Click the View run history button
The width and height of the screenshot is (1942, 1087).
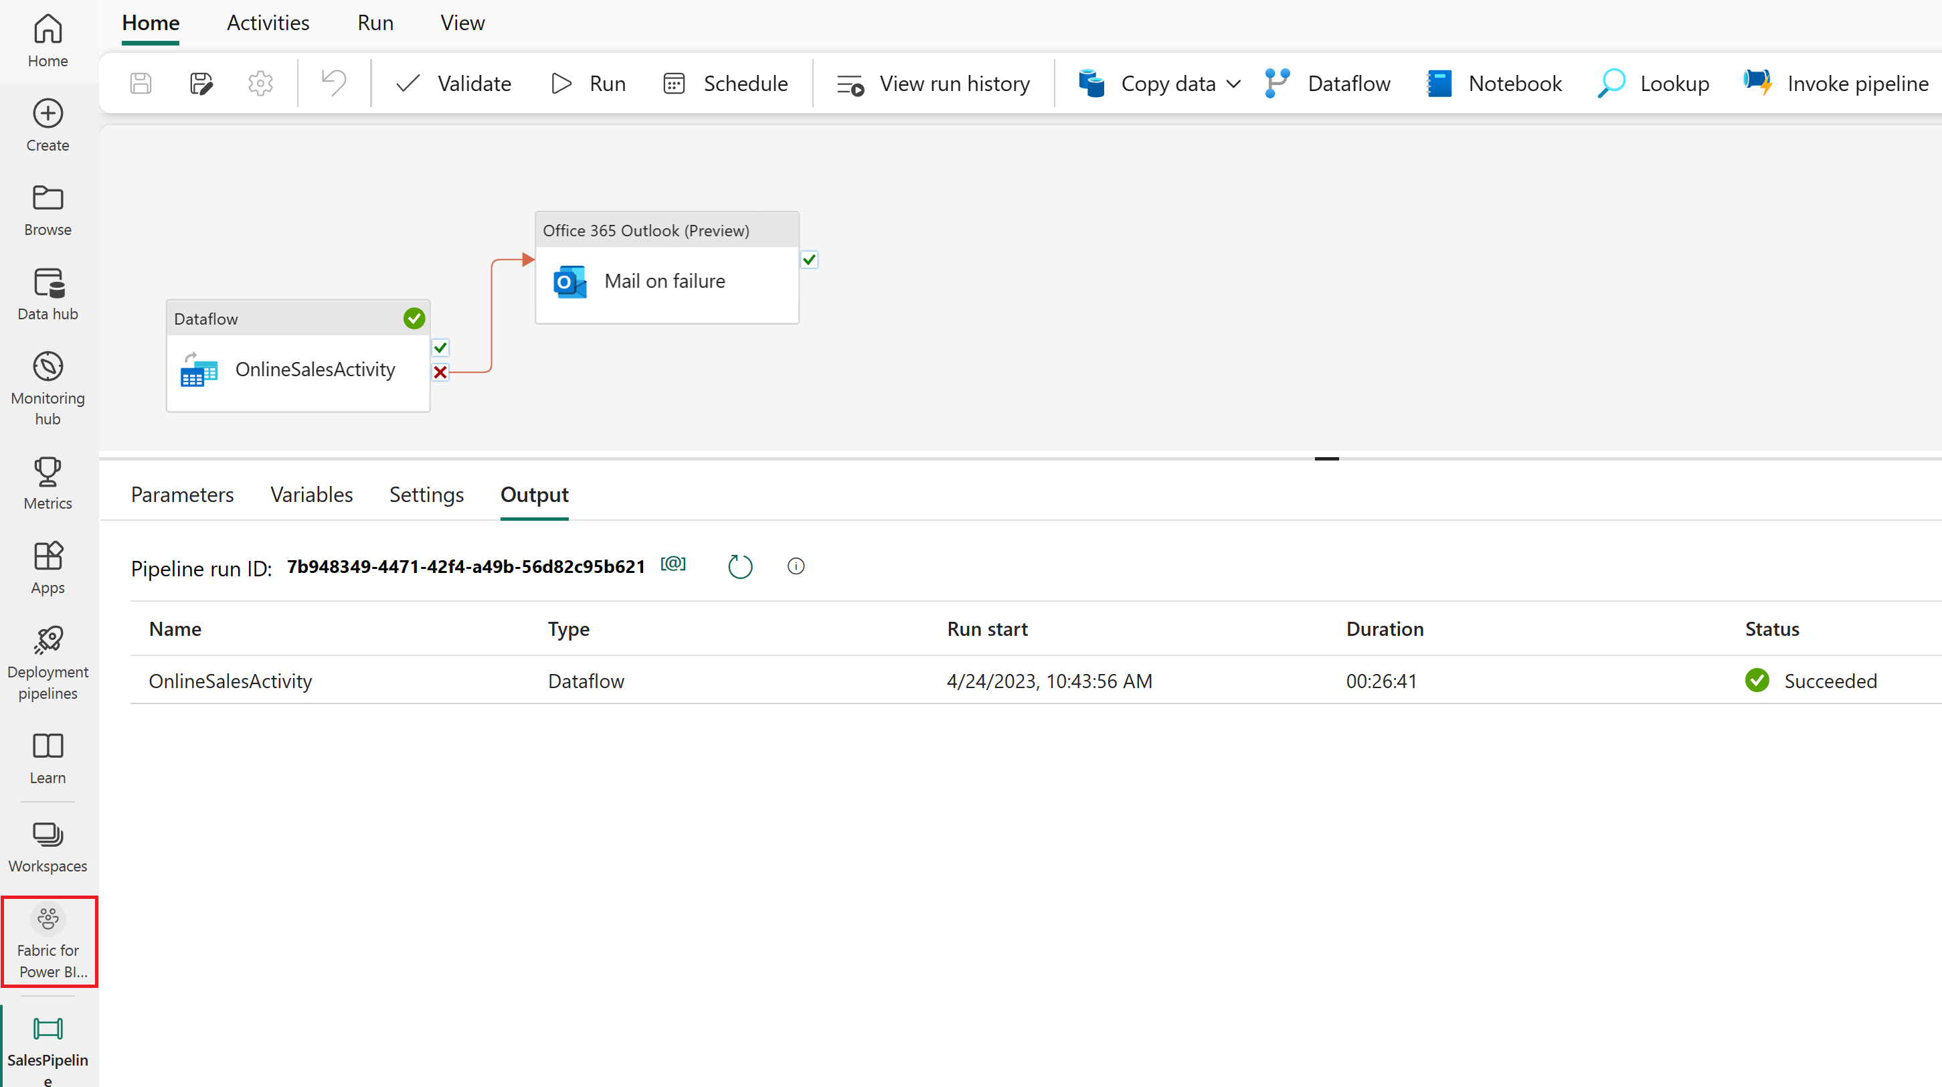[934, 83]
